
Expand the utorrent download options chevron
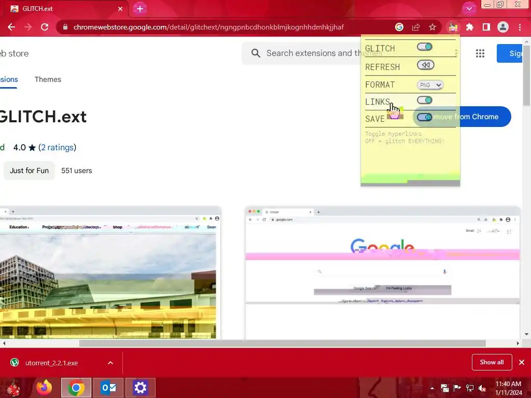click(110, 363)
